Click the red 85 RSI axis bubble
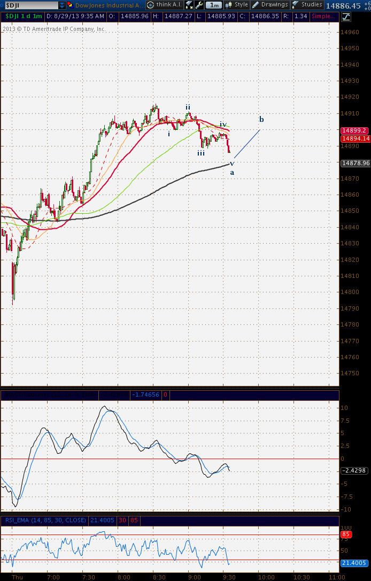The height and width of the screenshot is (581, 371). click(346, 534)
